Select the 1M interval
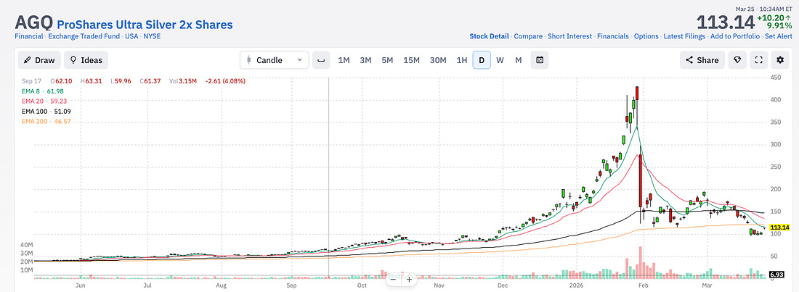Viewport: 799px width, 292px height. pyautogui.click(x=344, y=60)
